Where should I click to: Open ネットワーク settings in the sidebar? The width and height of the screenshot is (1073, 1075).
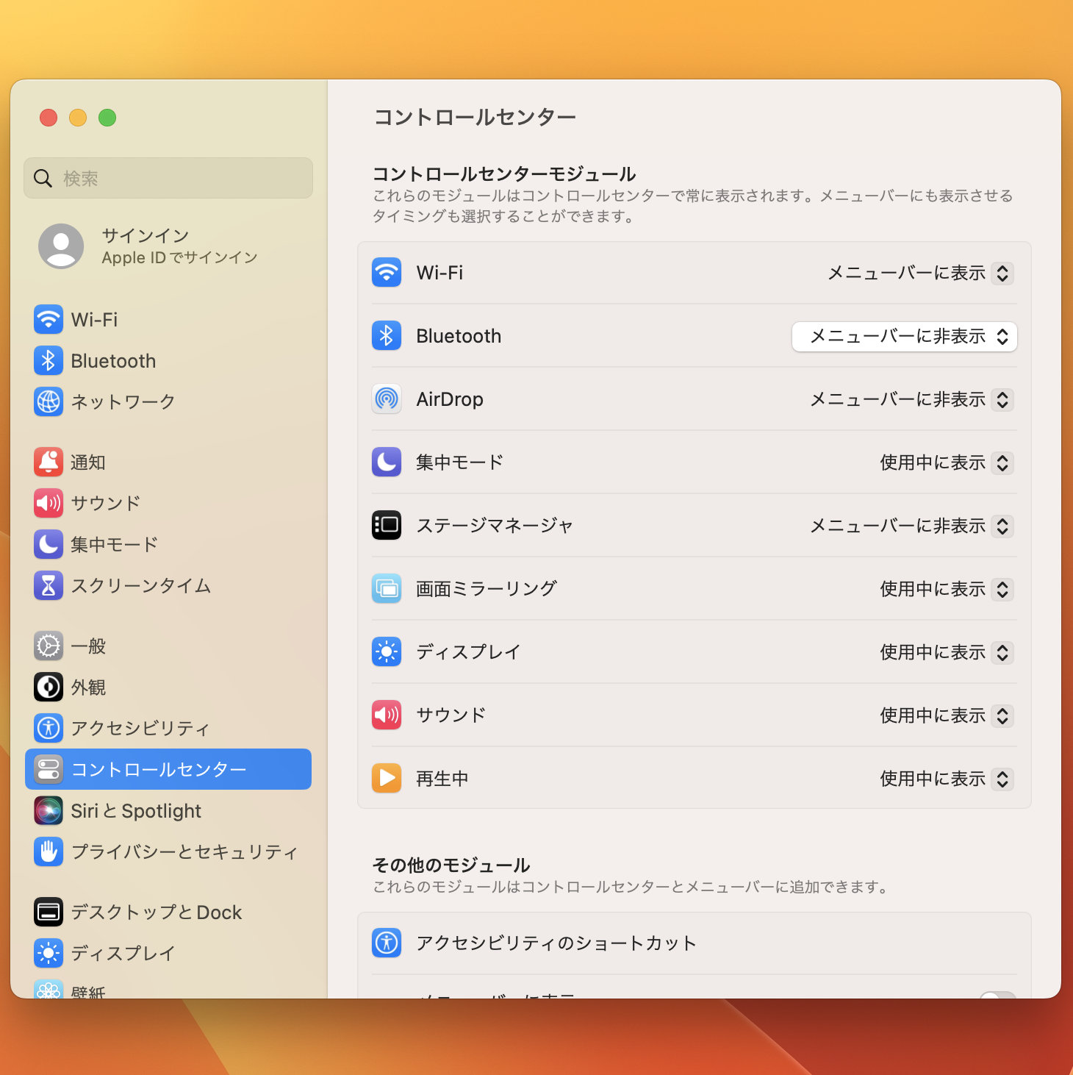(x=123, y=402)
